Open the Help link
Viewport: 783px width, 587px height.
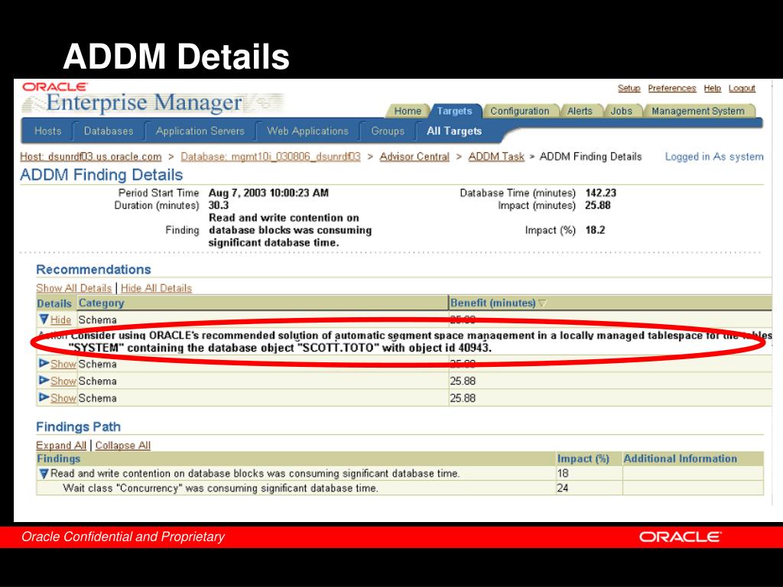(712, 89)
